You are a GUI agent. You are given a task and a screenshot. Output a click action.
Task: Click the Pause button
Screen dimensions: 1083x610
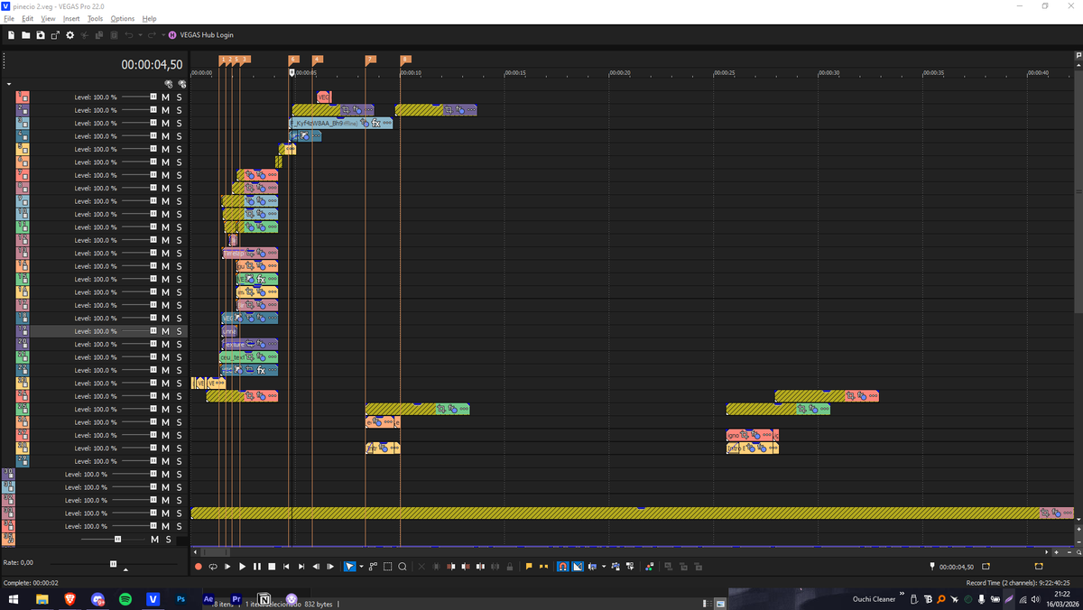pos(257,567)
